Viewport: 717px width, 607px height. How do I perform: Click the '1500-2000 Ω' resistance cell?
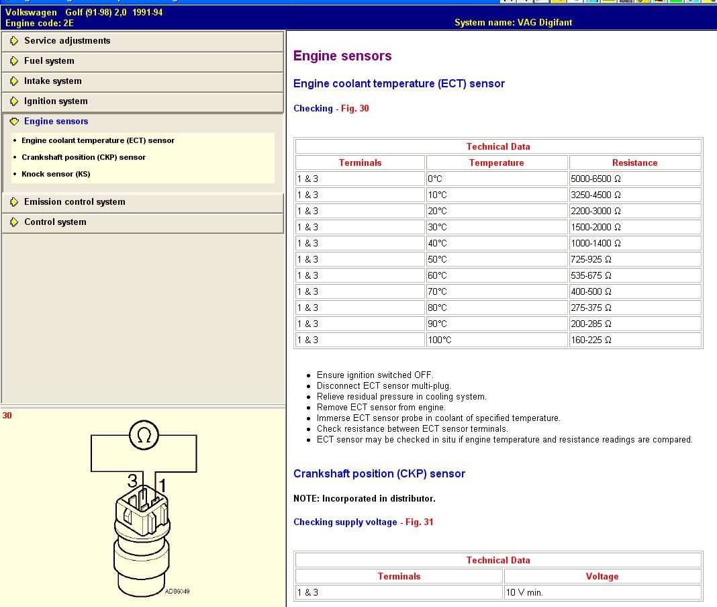(634, 228)
